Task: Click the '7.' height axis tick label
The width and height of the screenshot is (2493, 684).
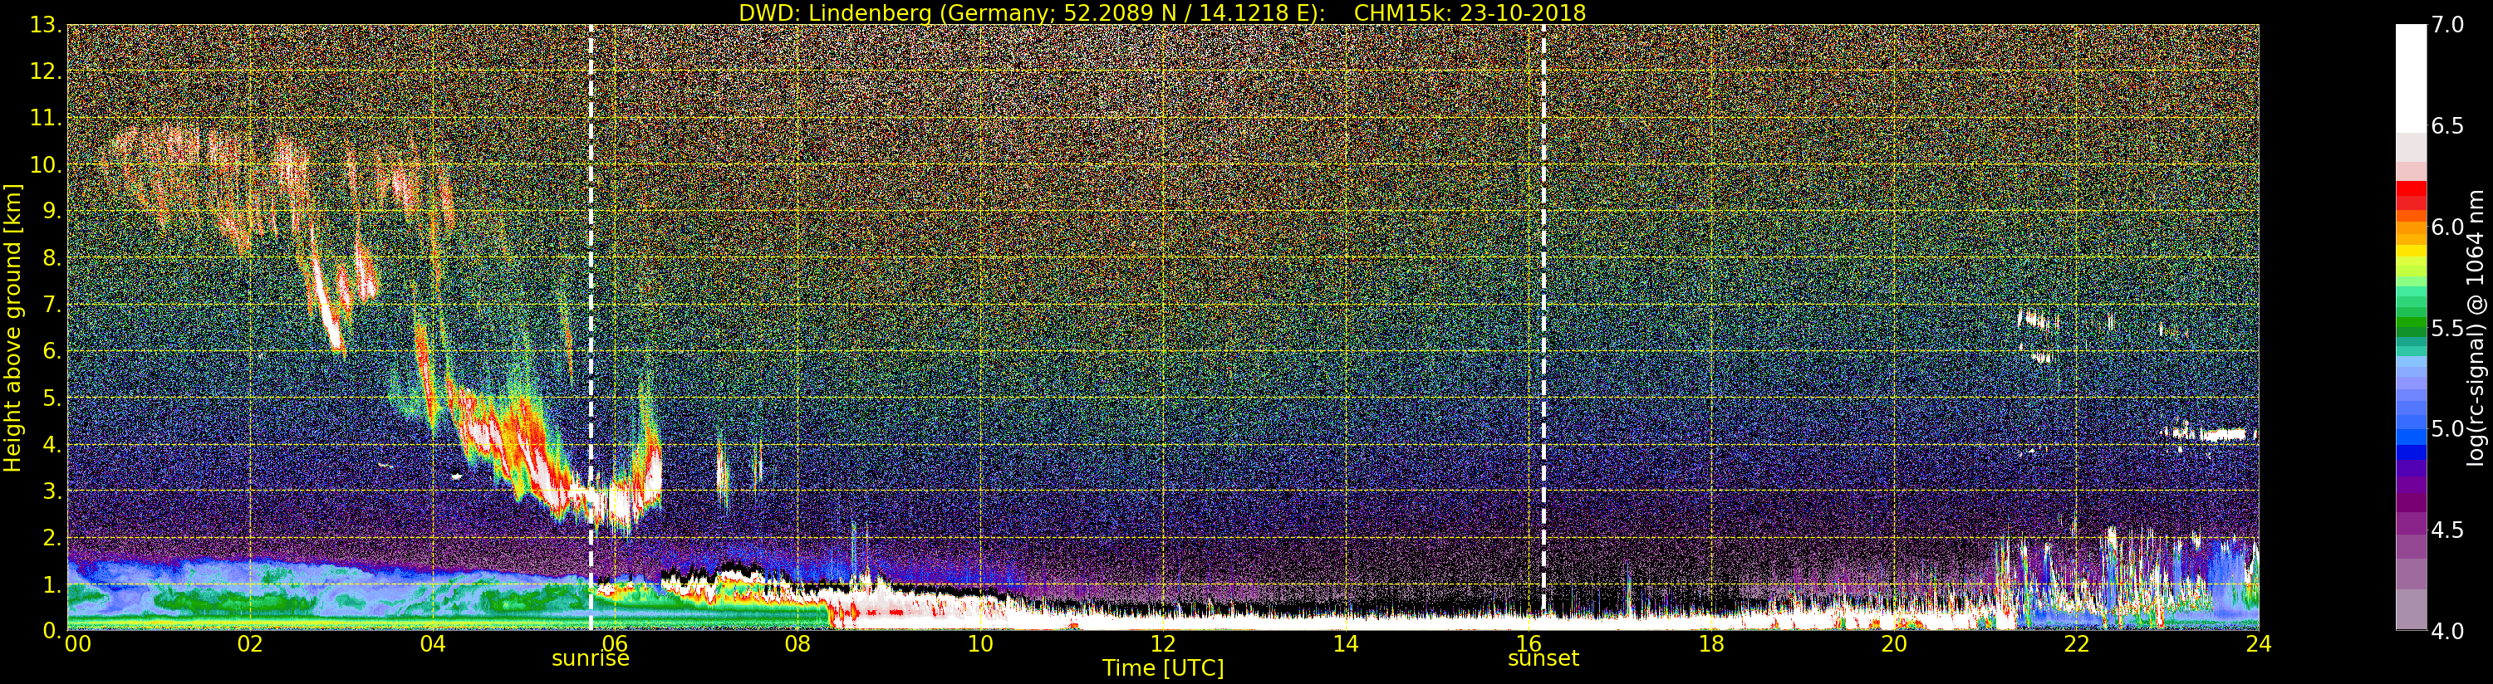Action: tap(52, 305)
